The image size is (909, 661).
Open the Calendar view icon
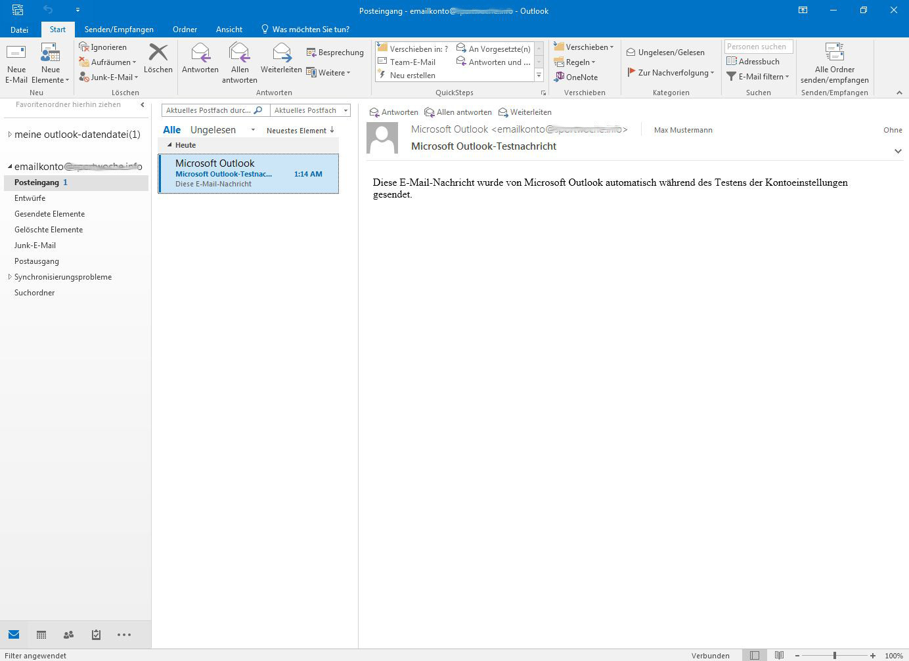point(41,635)
